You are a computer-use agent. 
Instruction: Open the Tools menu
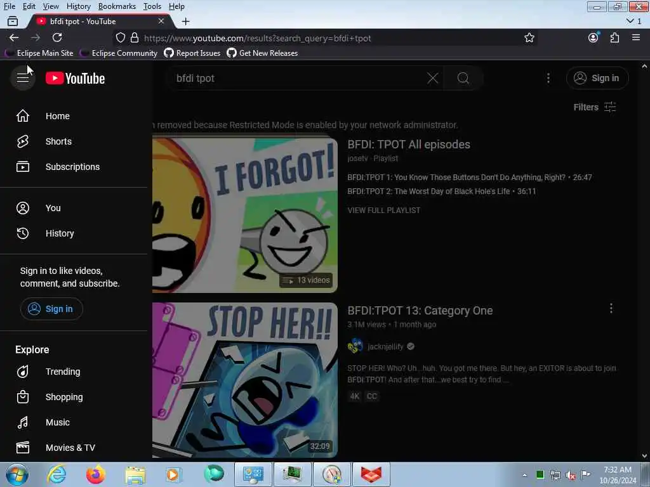152,6
